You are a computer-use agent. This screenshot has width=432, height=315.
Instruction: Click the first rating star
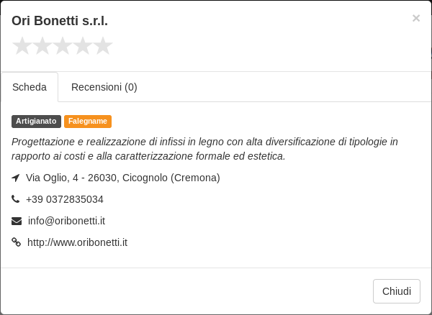(22, 46)
